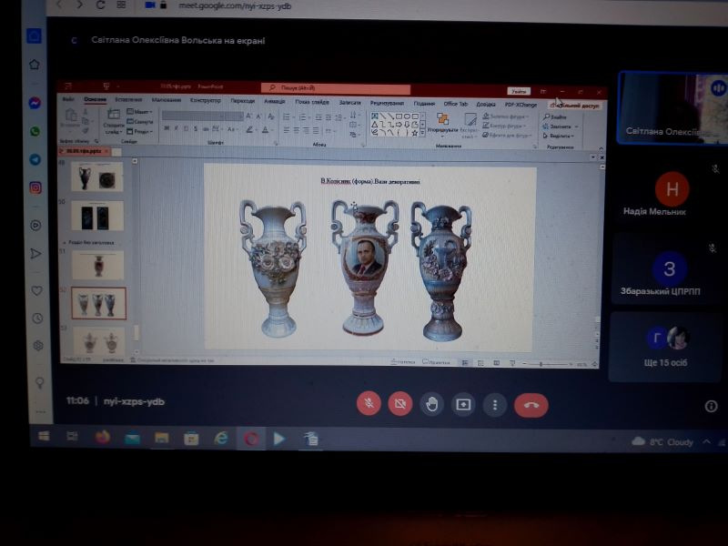728x546 pixels.
Task: Open settings gear in Opera sidebar
Action: 38,346
